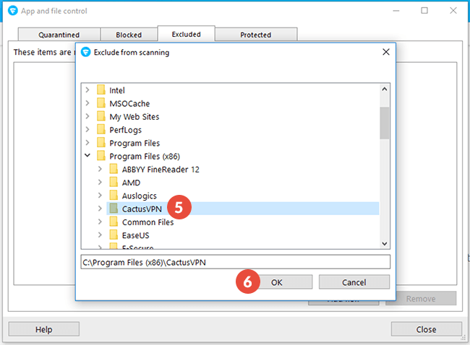Image resolution: width=470 pixels, height=345 pixels.
Task: Click the Intel folder icon
Action: click(101, 89)
